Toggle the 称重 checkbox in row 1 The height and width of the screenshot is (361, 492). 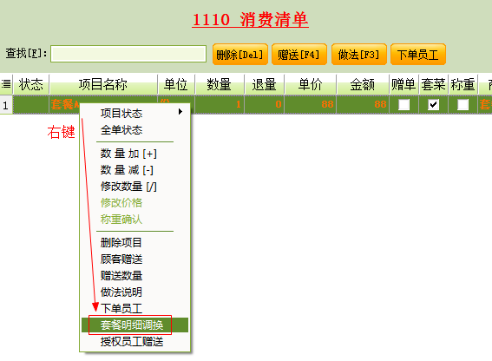point(462,104)
